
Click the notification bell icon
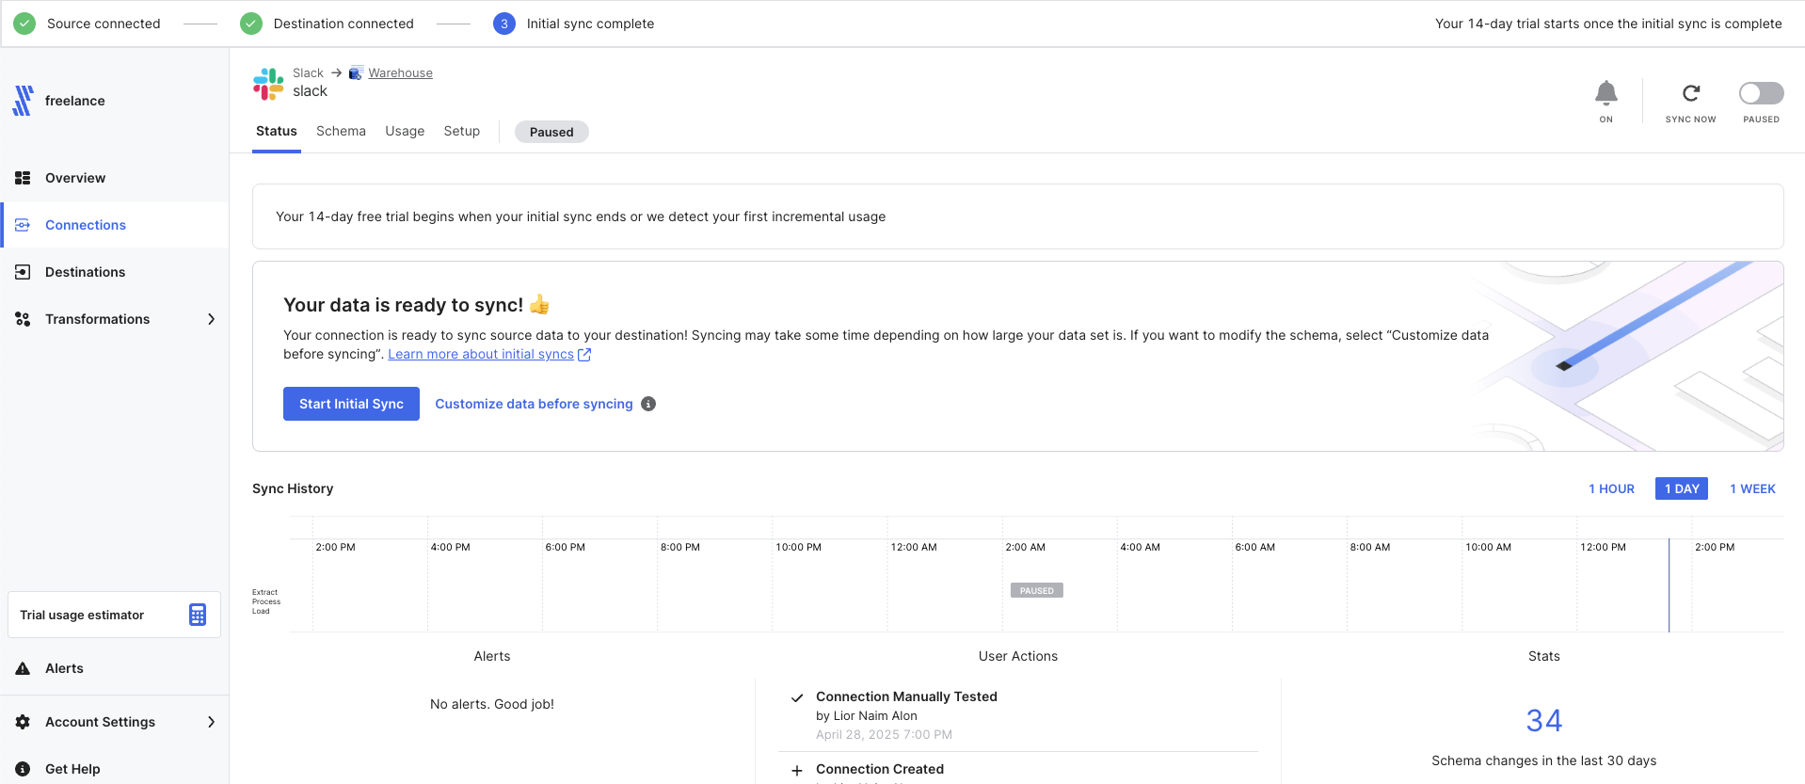[x=1605, y=93]
